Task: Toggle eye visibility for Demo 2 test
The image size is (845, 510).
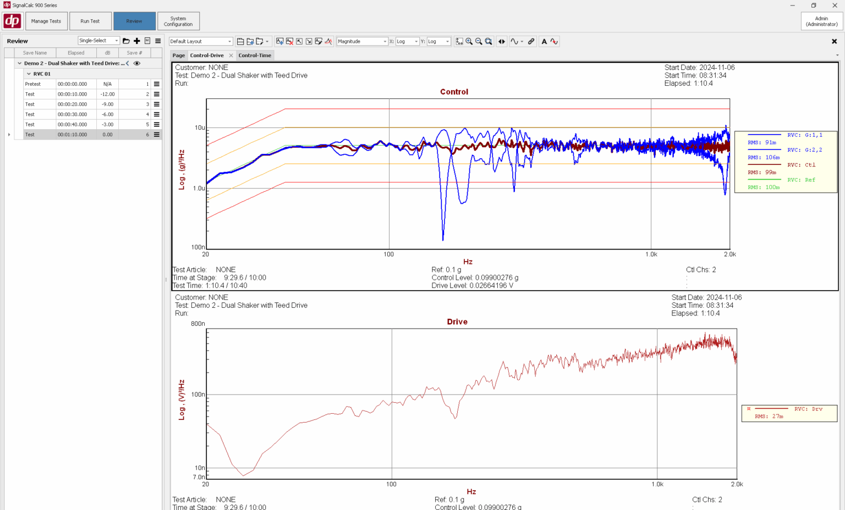Action: click(x=137, y=63)
